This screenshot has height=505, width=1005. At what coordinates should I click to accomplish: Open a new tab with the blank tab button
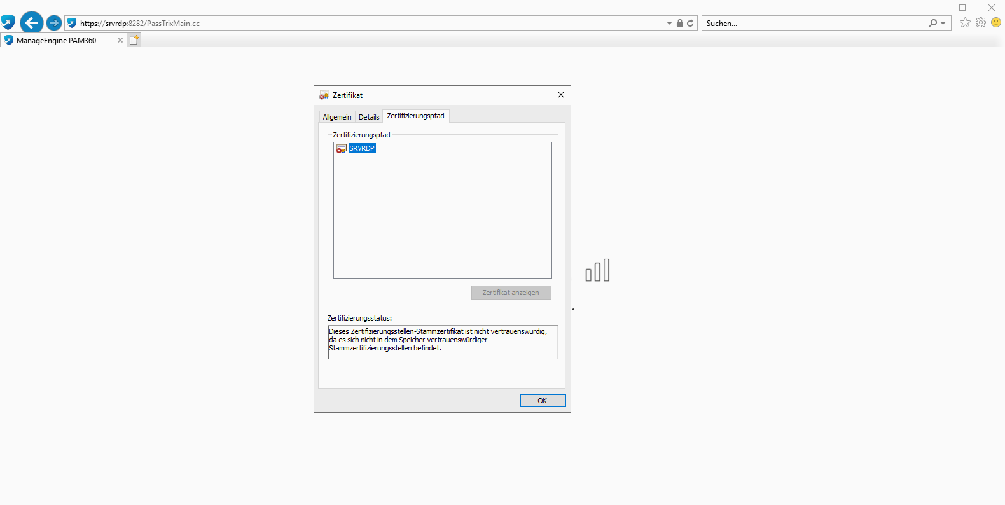tap(134, 40)
